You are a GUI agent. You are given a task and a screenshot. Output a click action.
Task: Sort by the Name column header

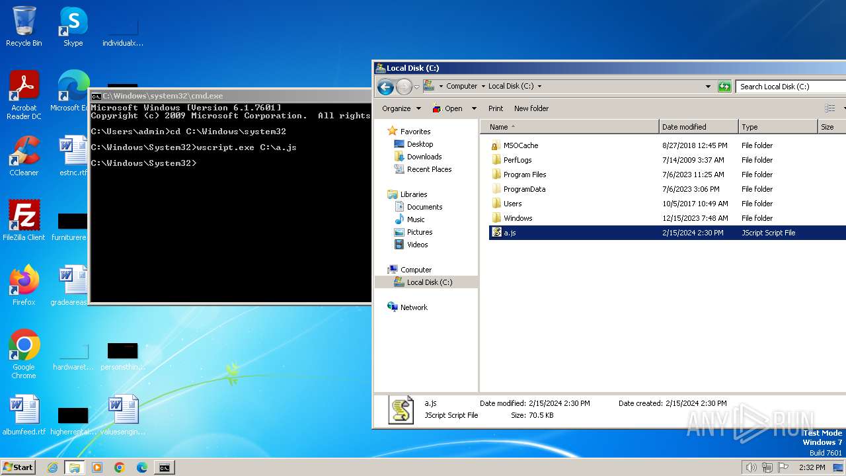(x=570, y=127)
